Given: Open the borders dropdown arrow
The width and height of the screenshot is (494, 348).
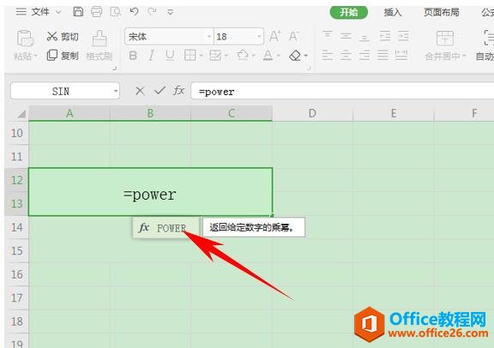Looking at the screenshot, I should (201, 56).
